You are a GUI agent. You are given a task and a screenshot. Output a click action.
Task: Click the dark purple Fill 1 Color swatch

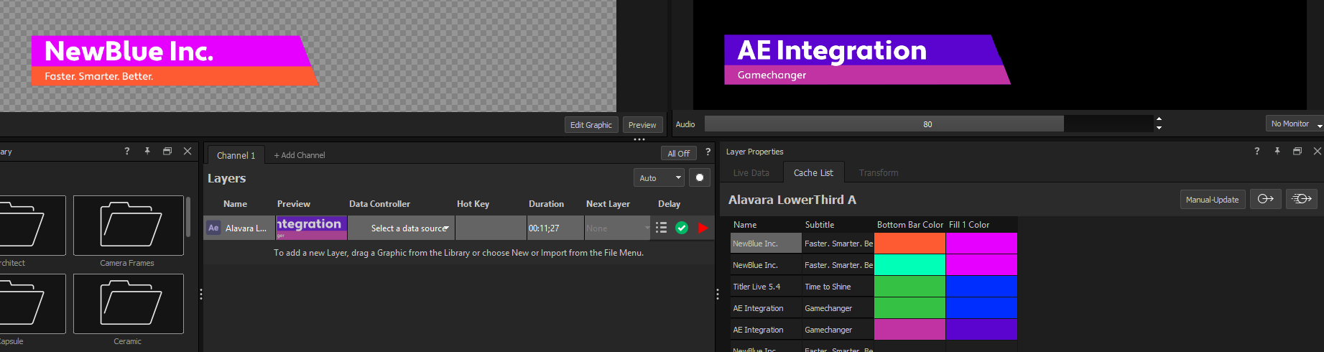pos(981,329)
